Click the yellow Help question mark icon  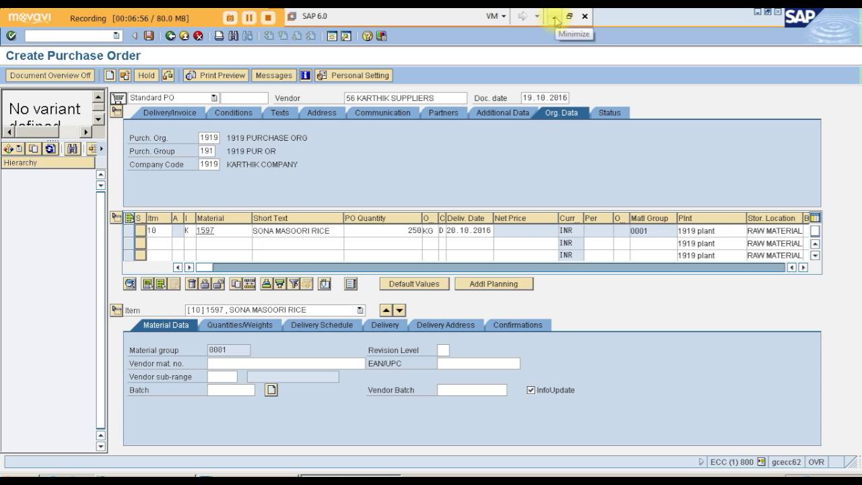367,36
